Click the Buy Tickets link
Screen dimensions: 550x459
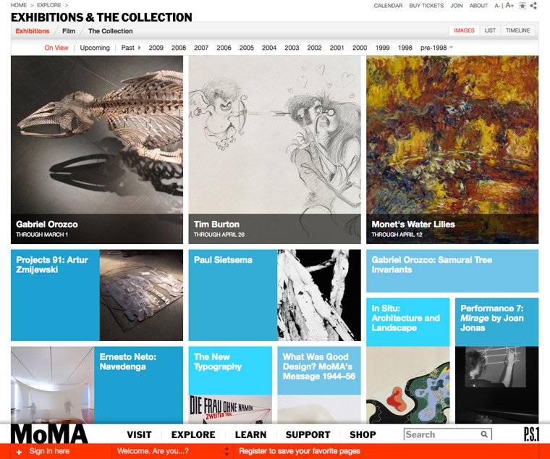426,6
